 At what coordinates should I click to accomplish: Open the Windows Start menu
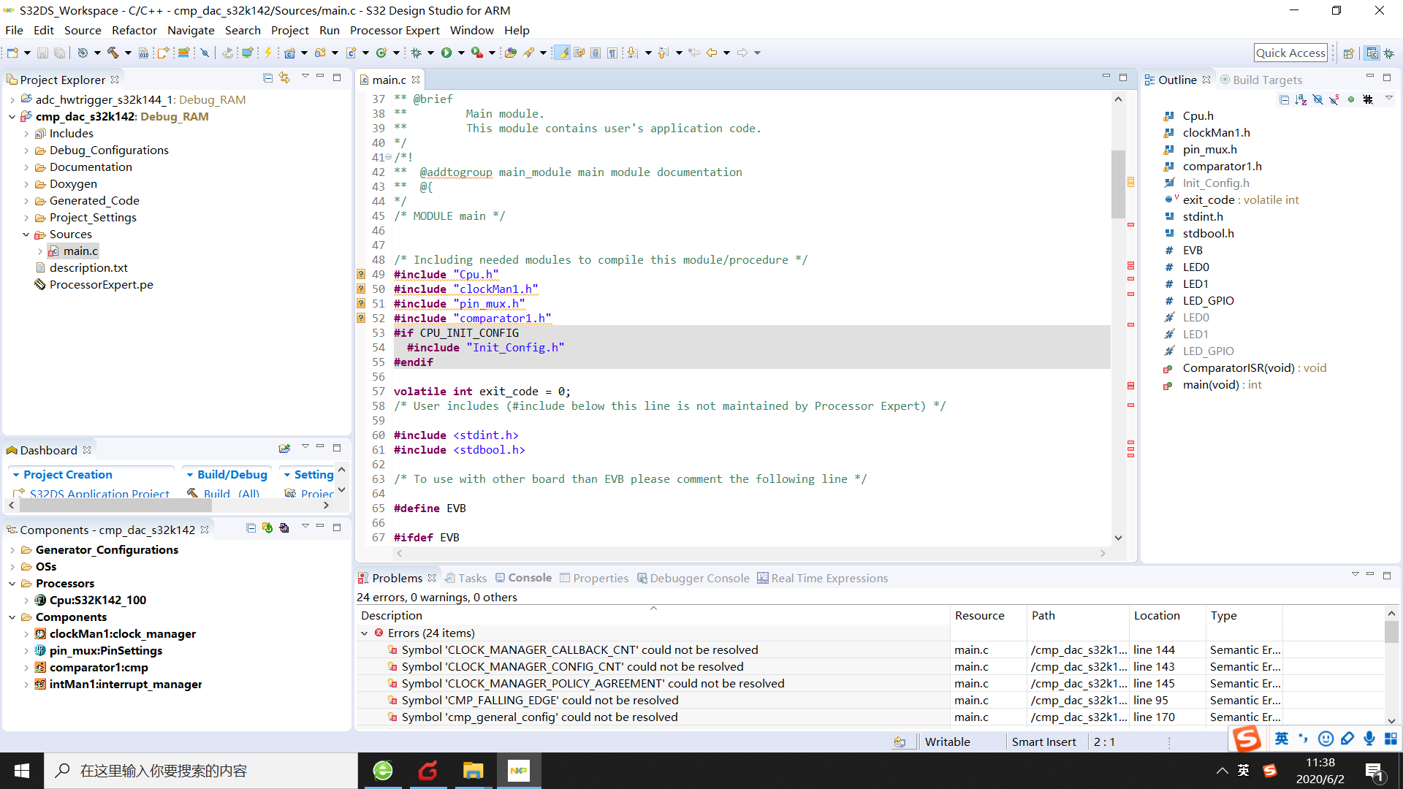22,770
